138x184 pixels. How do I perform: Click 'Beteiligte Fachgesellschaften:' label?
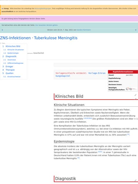[117, 89]
